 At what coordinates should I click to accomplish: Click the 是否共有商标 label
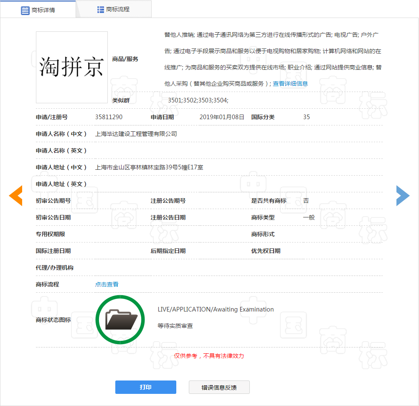coord(269,201)
